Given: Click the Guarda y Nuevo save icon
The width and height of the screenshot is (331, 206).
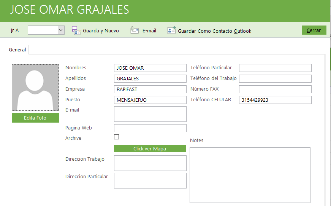Looking at the screenshot, I should (x=76, y=30).
